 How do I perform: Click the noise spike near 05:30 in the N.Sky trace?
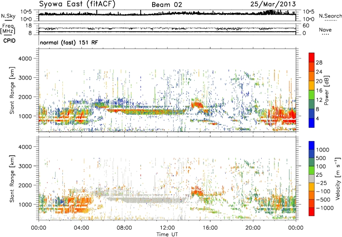pyautogui.click(x=97, y=12)
